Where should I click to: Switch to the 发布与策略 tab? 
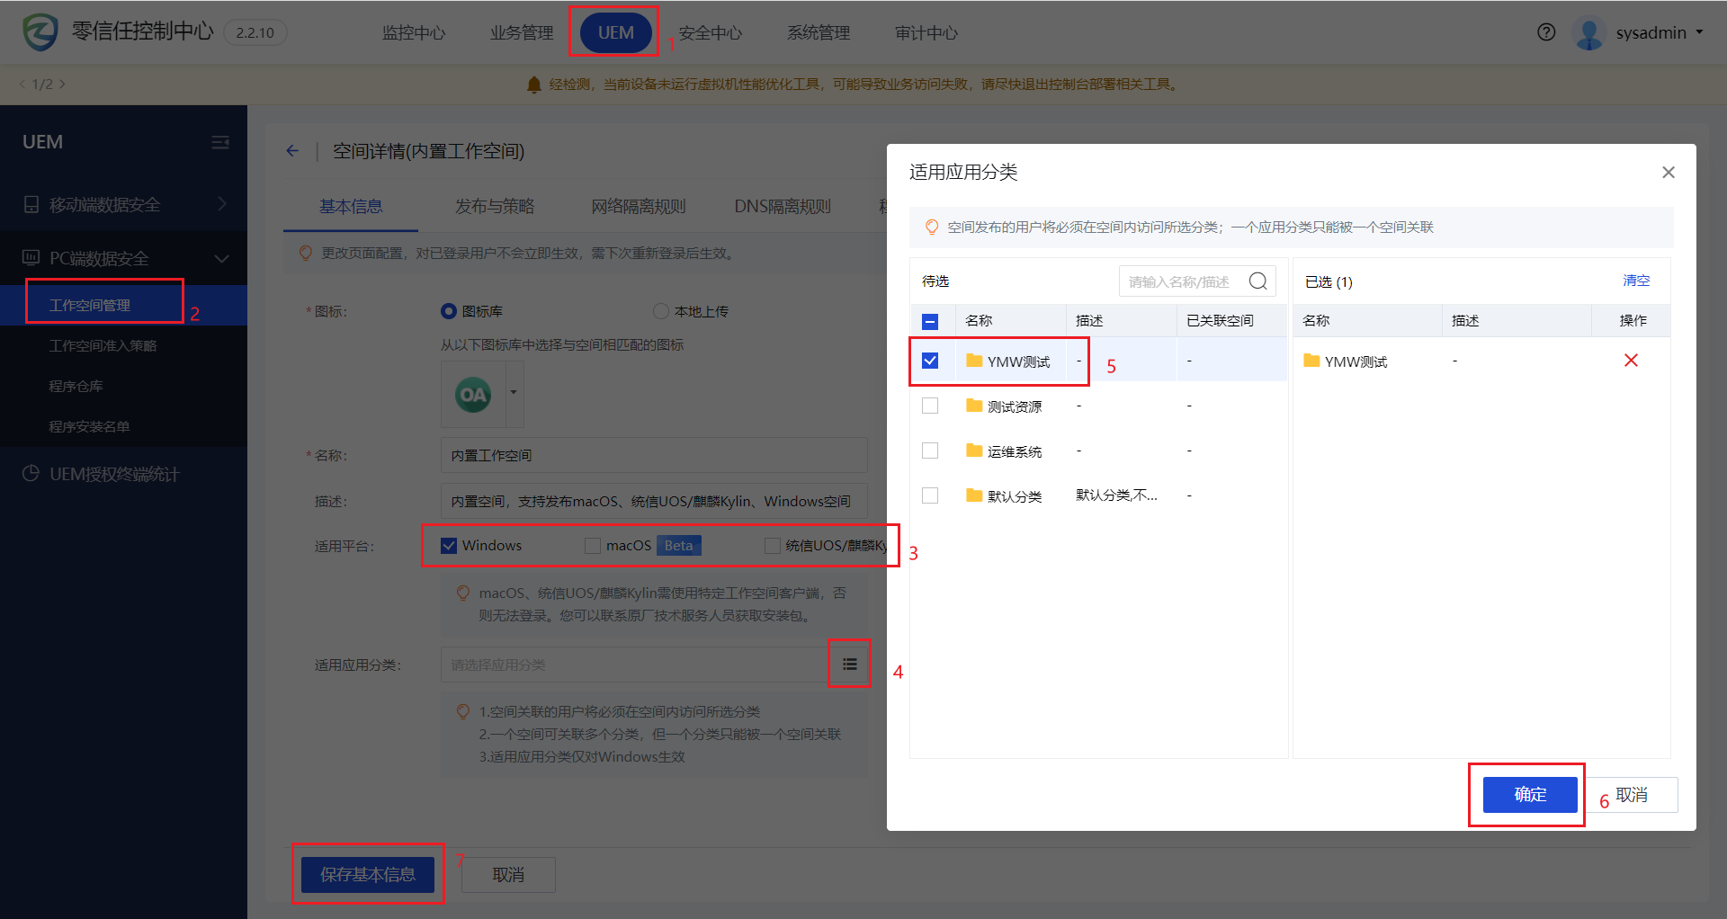494,207
